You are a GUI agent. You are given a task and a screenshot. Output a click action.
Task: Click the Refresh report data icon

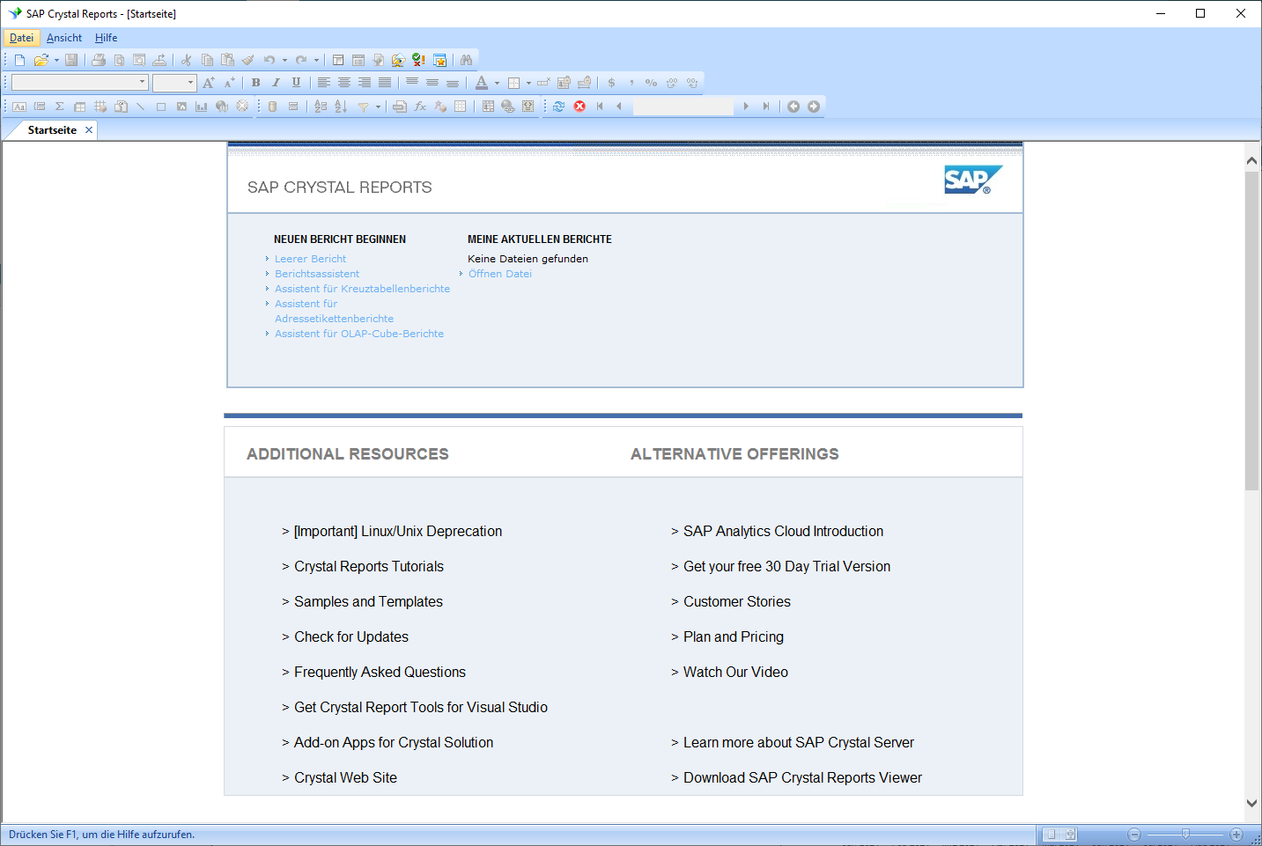(x=558, y=107)
